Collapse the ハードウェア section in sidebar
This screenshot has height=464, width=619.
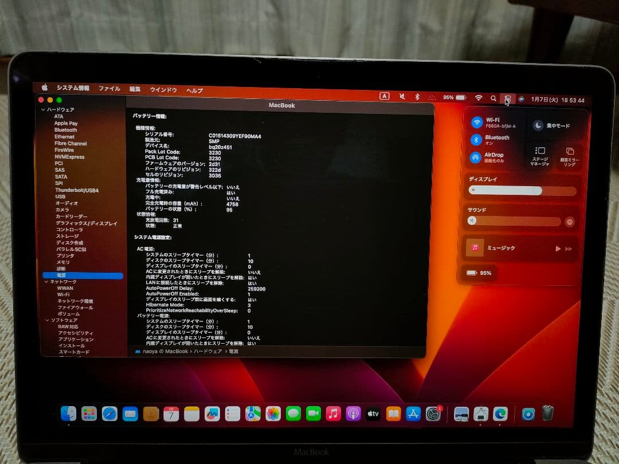point(43,109)
